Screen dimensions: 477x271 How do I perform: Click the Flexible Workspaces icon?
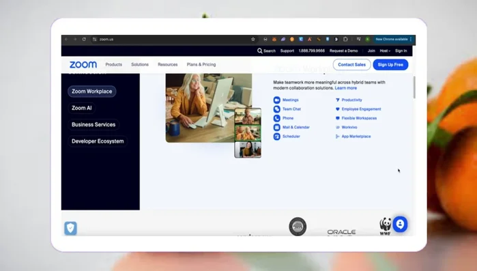(337, 118)
